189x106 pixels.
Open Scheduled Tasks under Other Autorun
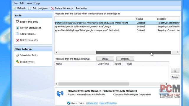29,55
